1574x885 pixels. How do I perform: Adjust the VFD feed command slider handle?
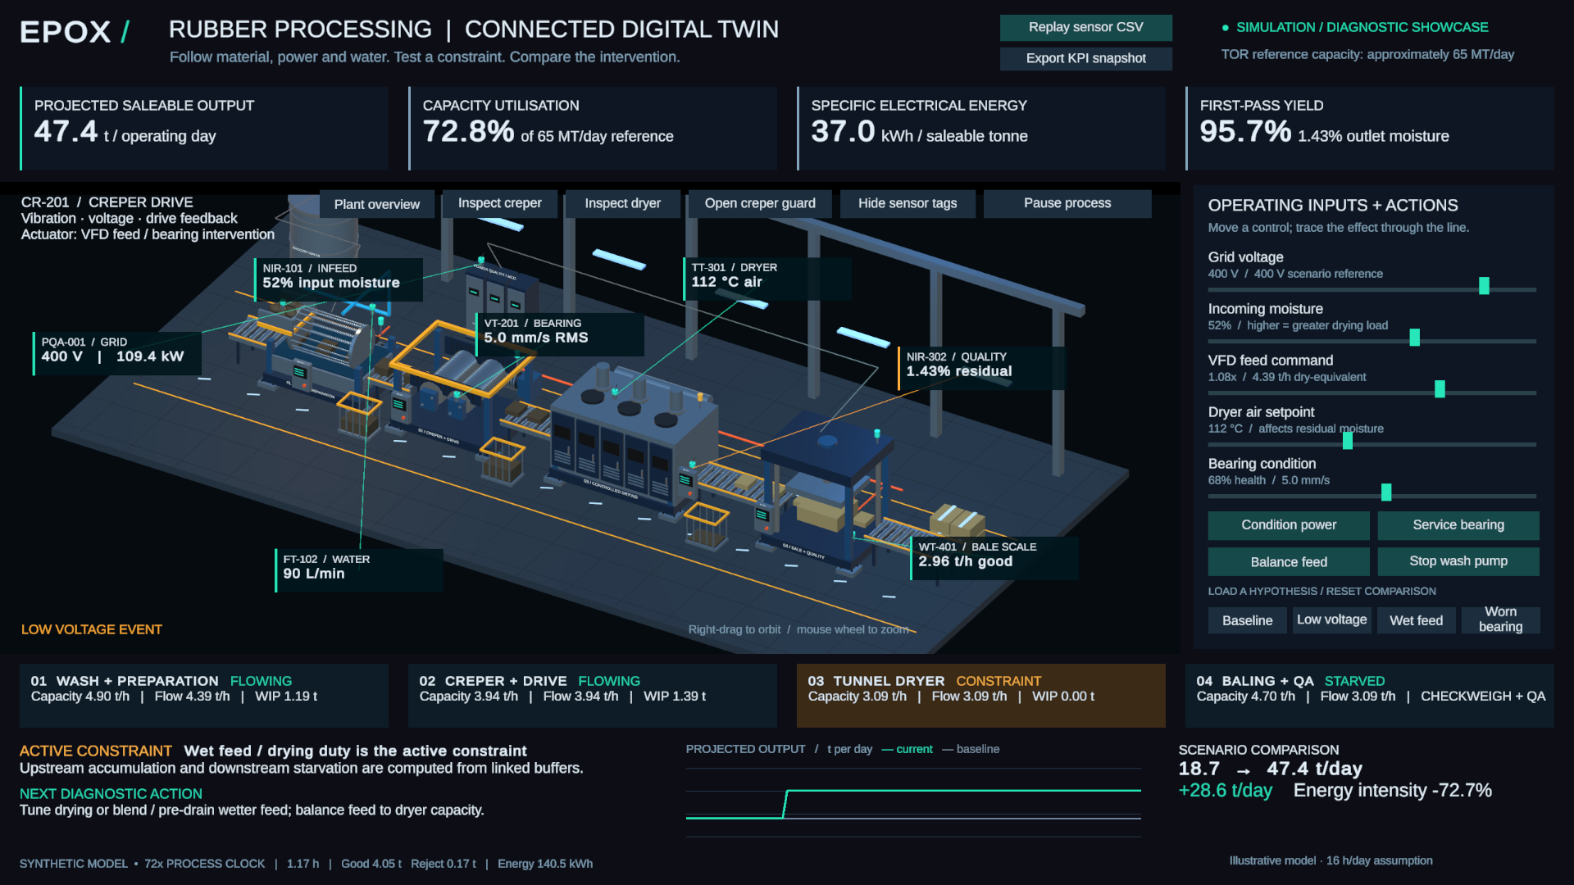pos(1440,389)
